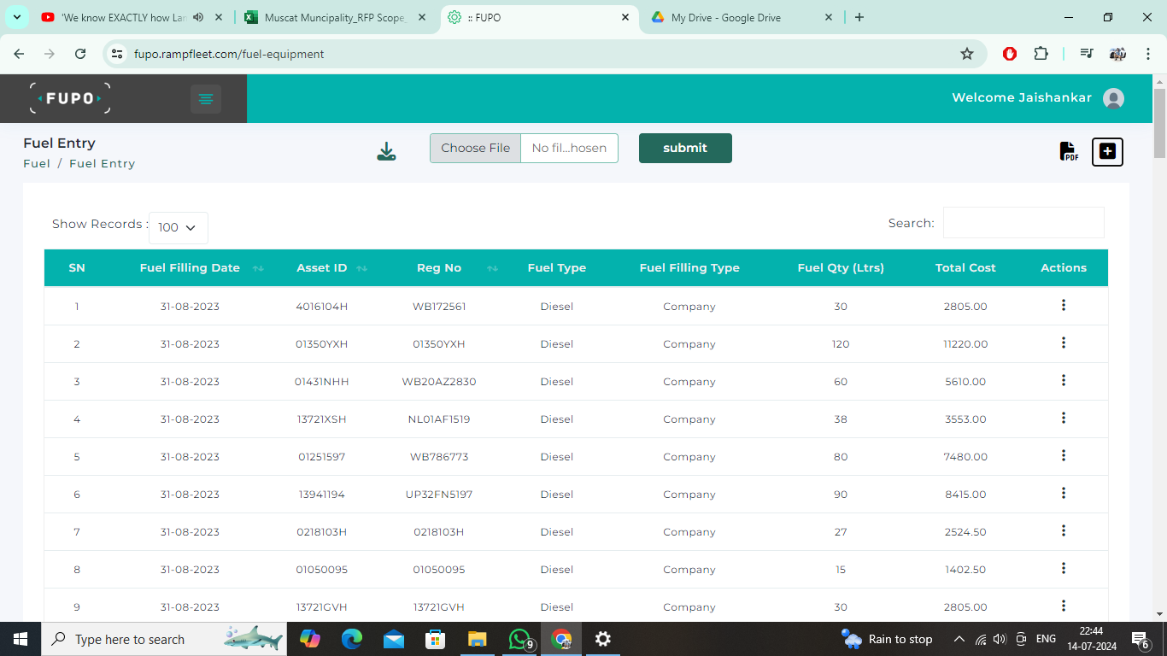
Task: Toggle sorting on Asset ID column
Action: pyautogui.click(x=361, y=267)
